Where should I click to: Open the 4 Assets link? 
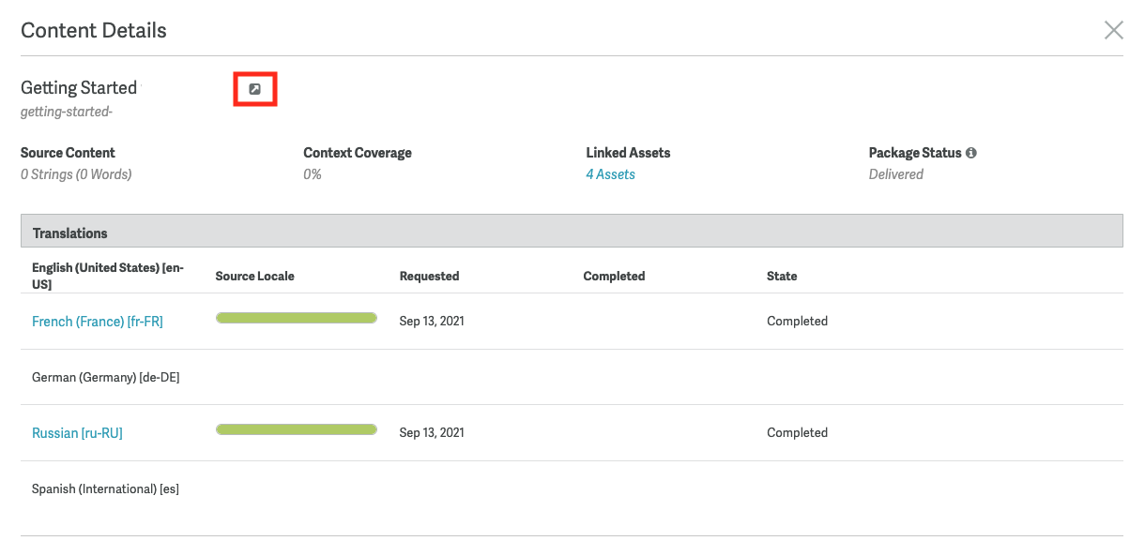point(610,174)
